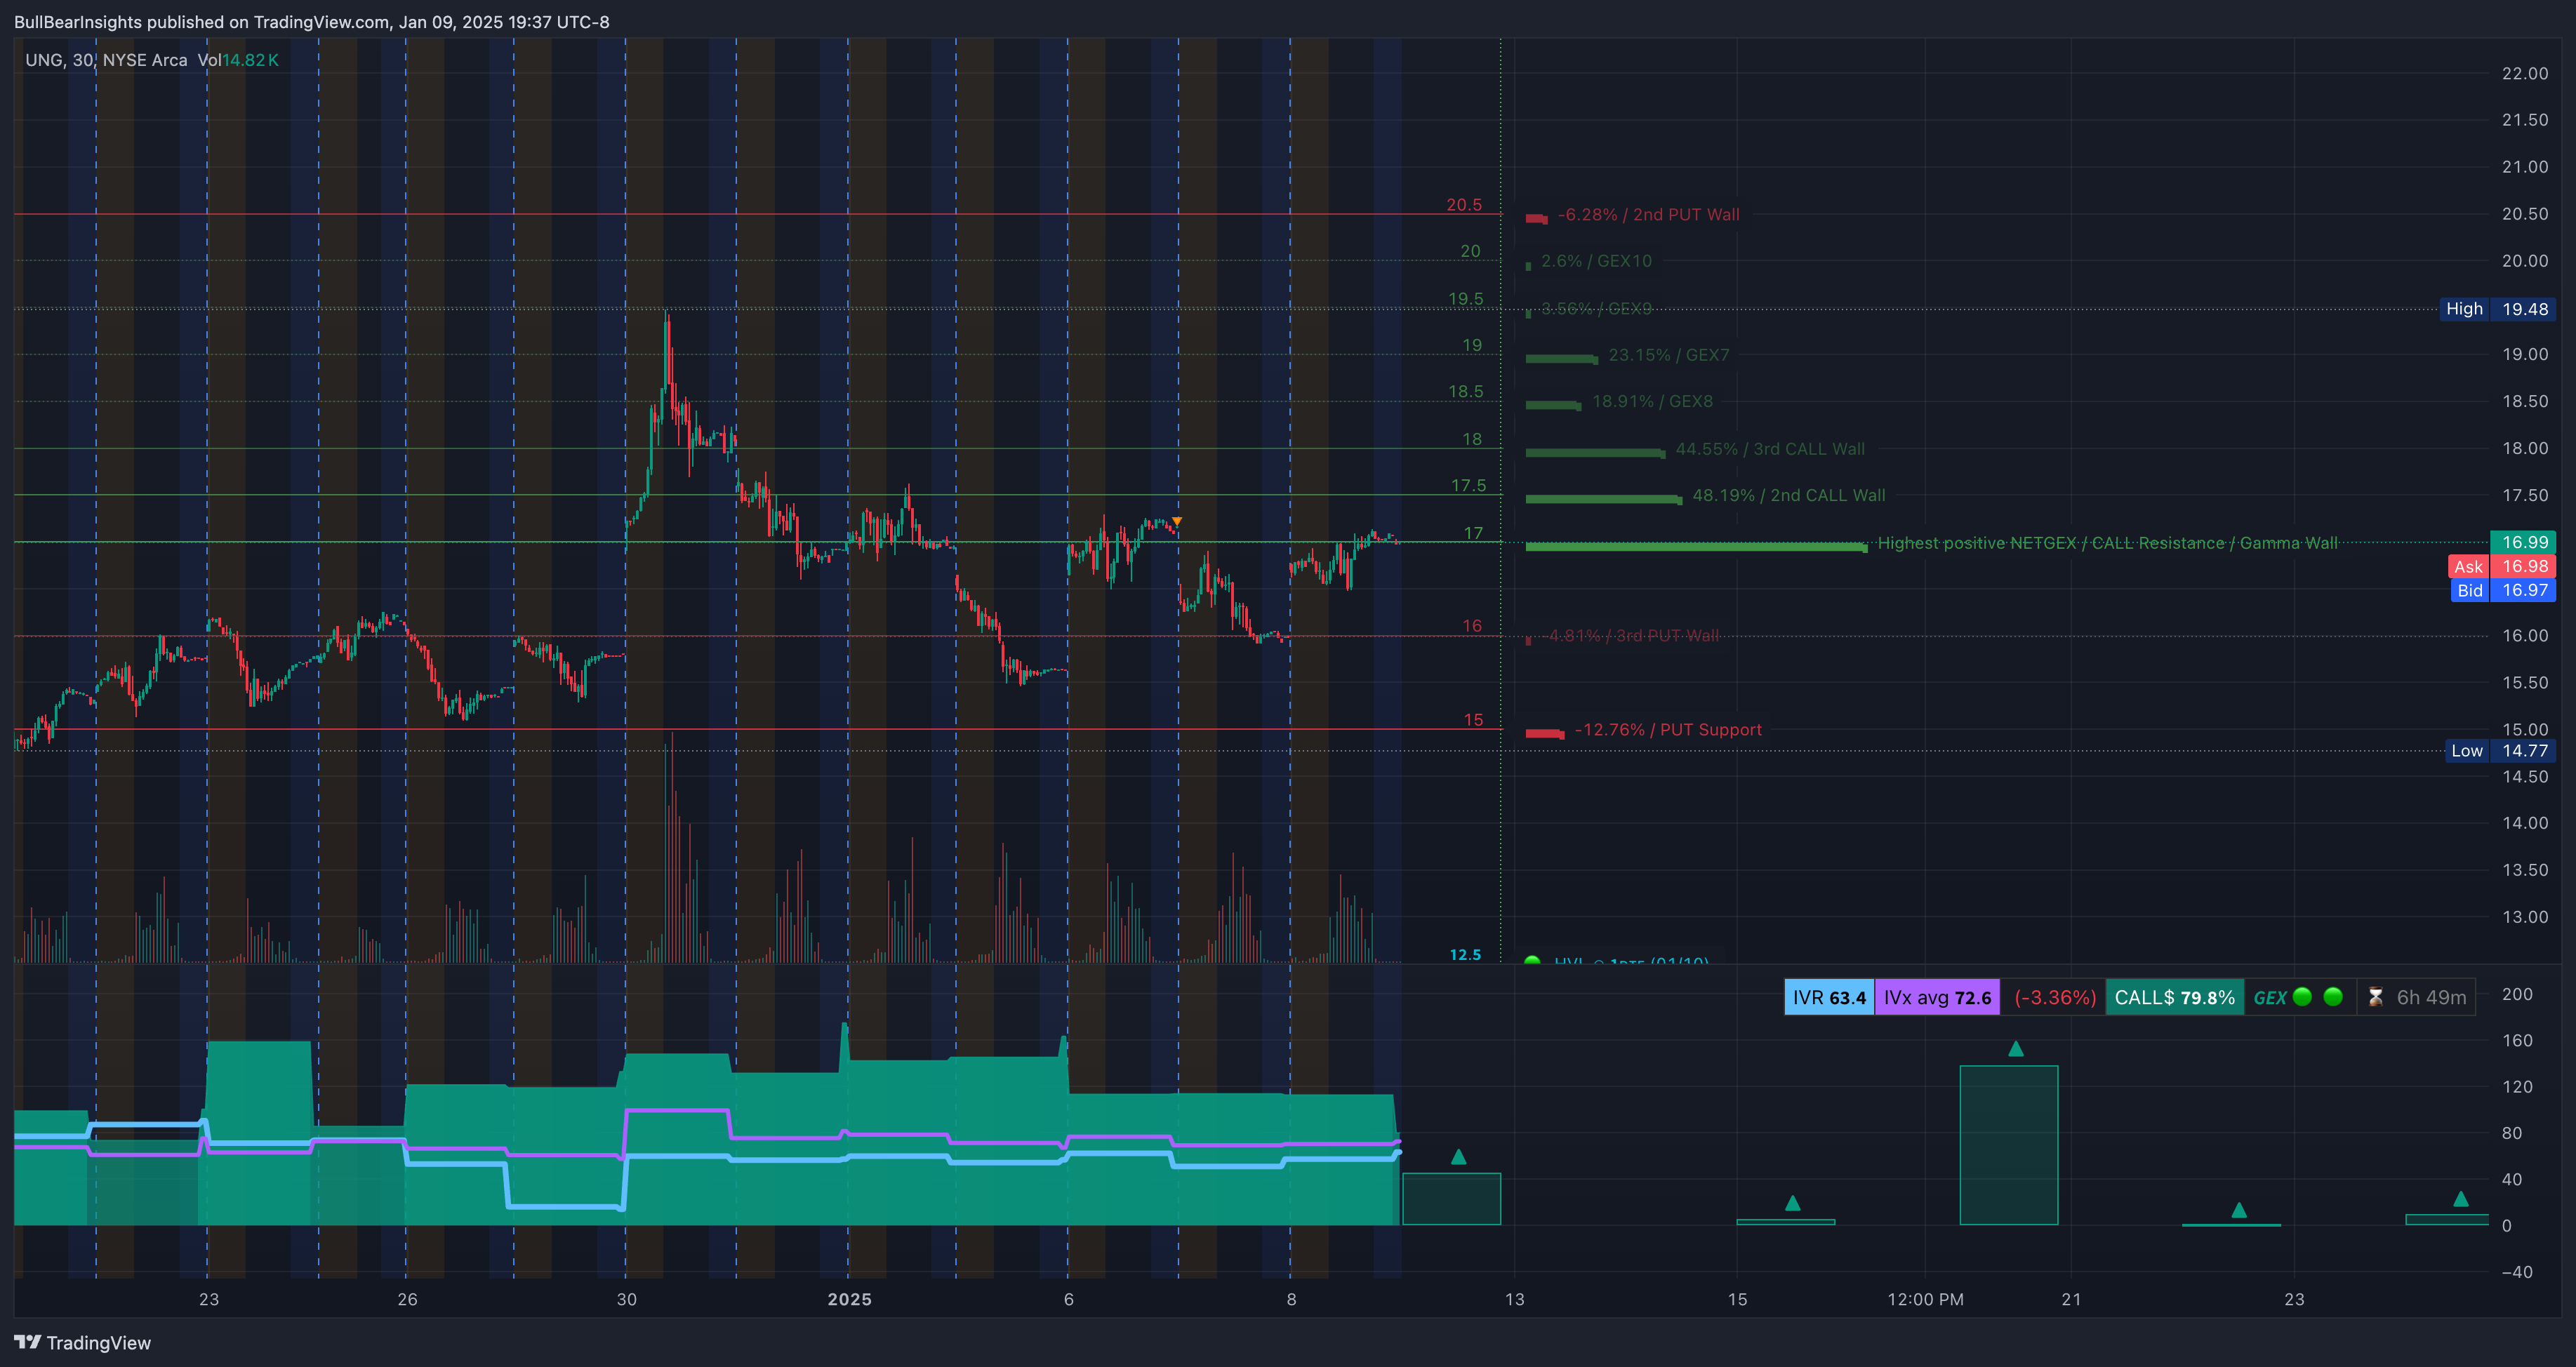2576x1367 pixels.
Task: Click the BullBearInsights published header text
Action: (x=311, y=22)
